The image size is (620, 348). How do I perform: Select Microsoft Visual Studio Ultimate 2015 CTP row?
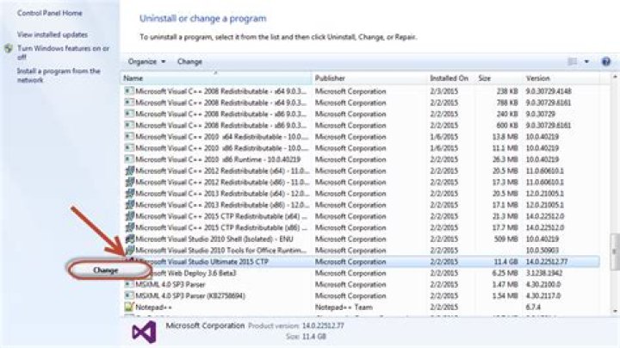pos(362,261)
